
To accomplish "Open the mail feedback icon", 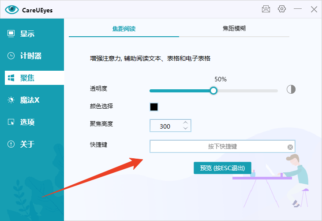I will click(266, 9).
